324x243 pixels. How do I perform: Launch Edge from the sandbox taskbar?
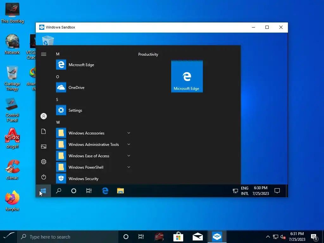point(105,191)
